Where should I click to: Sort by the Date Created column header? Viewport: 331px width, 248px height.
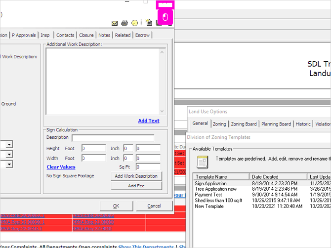[278, 177]
